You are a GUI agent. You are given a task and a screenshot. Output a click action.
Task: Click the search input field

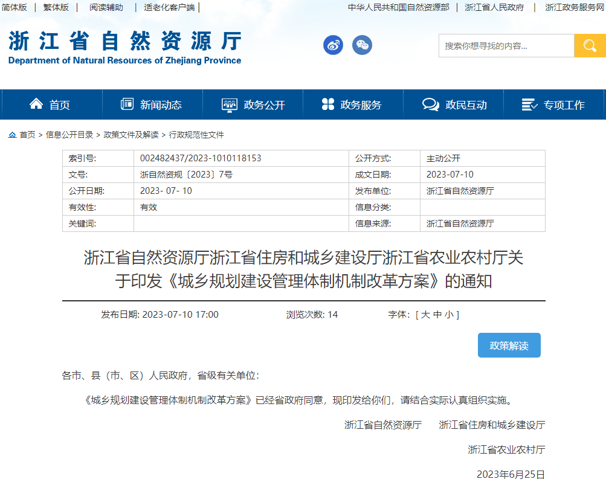[506, 46]
